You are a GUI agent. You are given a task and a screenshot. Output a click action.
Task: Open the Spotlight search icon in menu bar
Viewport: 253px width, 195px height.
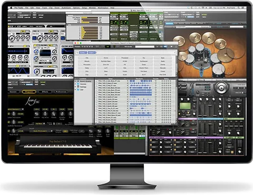(239, 8)
